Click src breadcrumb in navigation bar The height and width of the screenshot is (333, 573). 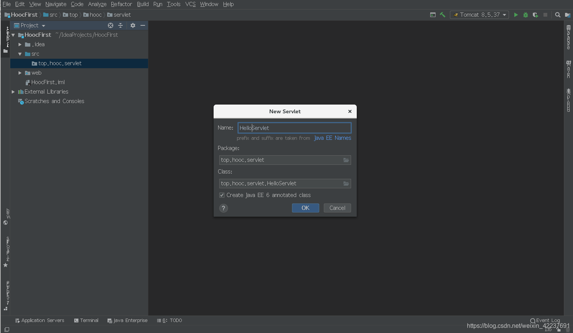tap(50, 15)
